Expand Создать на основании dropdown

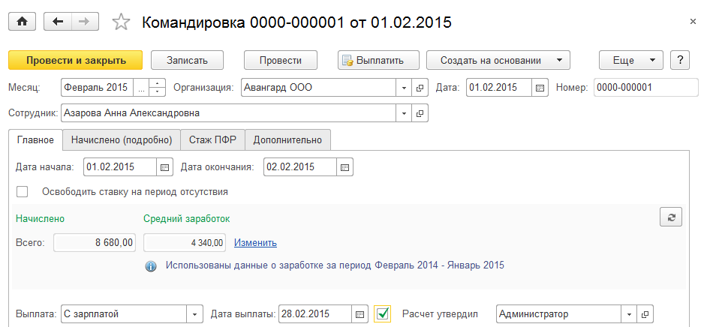click(x=559, y=60)
